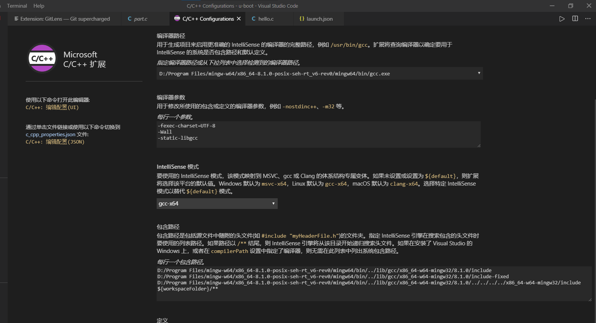Open the More Actions ellipsis menu
The width and height of the screenshot is (596, 323).
pyautogui.click(x=588, y=19)
